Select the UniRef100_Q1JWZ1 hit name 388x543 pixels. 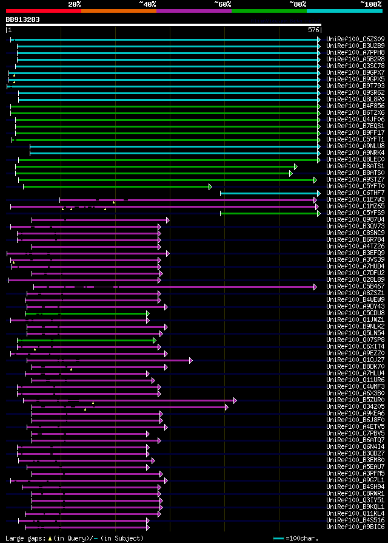[355, 320]
